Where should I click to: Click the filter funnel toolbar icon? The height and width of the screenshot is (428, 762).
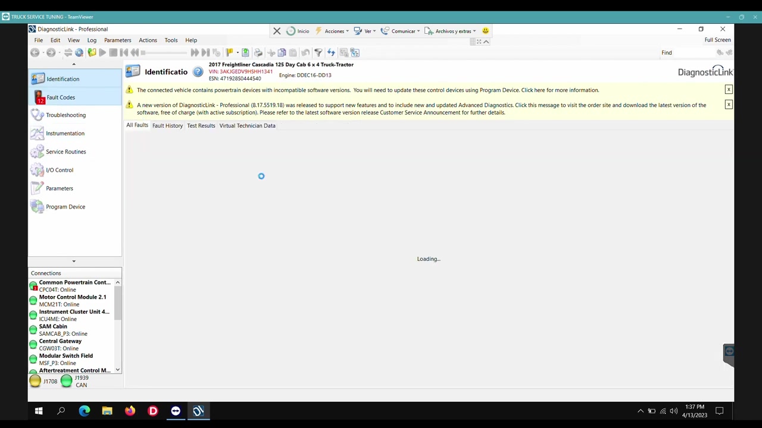pos(318,53)
